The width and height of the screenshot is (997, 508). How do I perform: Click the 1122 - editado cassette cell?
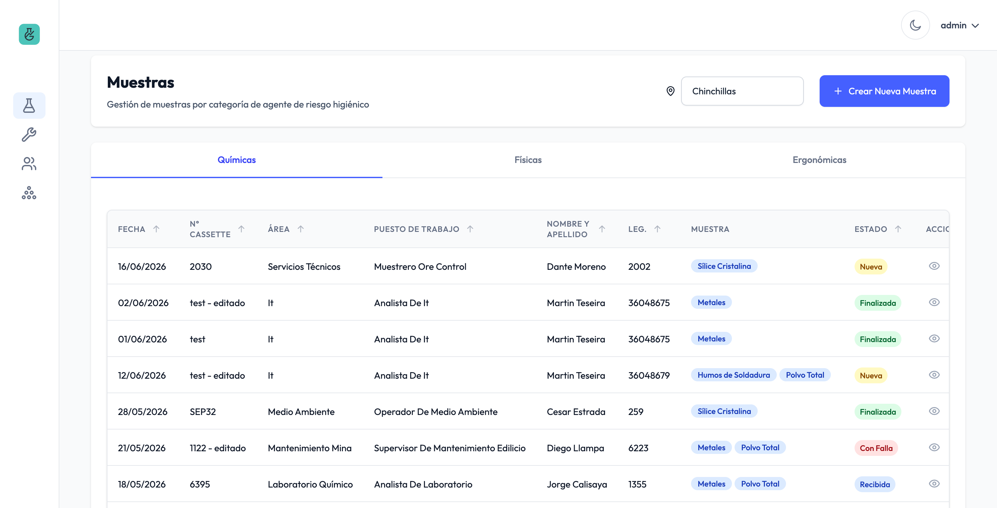coord(218,448)
